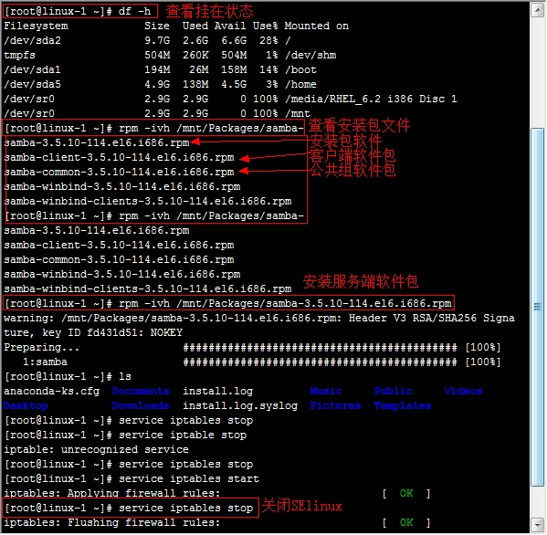The width and height of the screenshot is (547, 535).
Task: Click OK status after Applying firewall rules
Action: tap(406, 494)
